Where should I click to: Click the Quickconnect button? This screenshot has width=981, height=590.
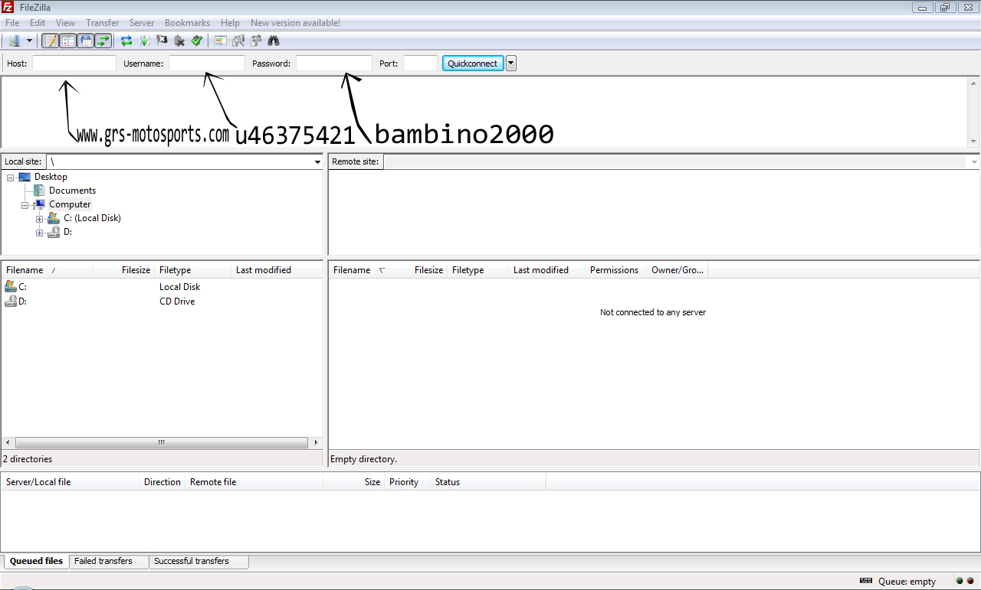coord(473,64)
